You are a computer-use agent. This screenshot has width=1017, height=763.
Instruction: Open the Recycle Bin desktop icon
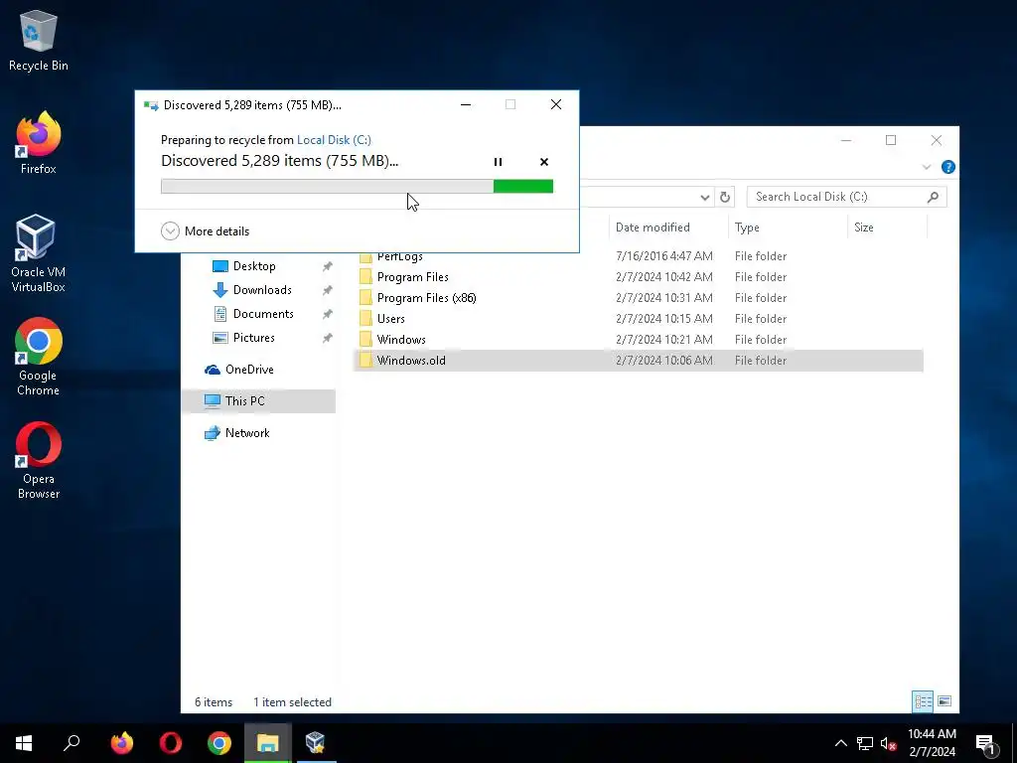point(39,40)
